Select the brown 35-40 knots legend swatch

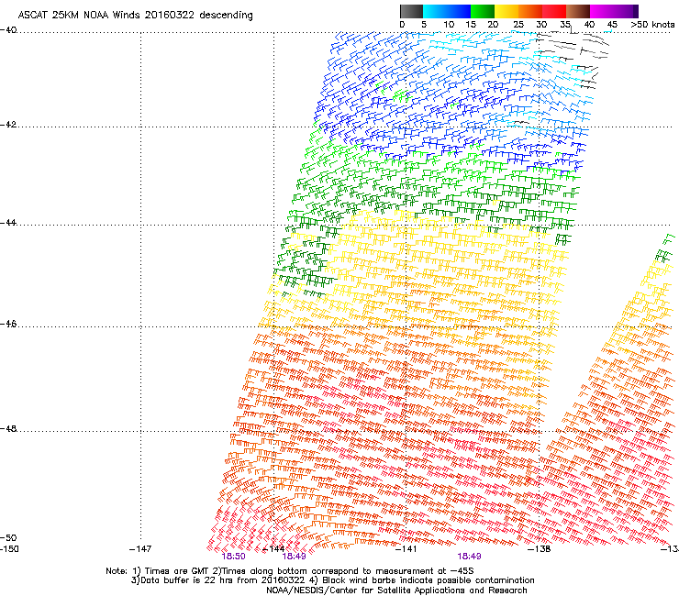click(578, 11)
